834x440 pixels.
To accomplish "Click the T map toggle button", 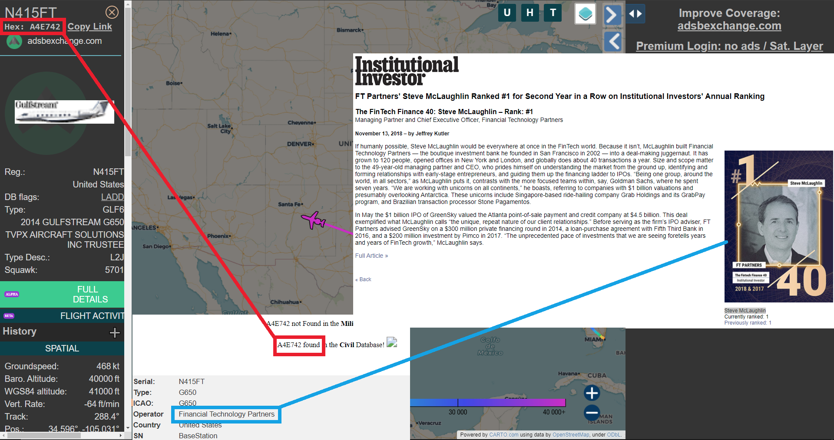I will 553,13.
